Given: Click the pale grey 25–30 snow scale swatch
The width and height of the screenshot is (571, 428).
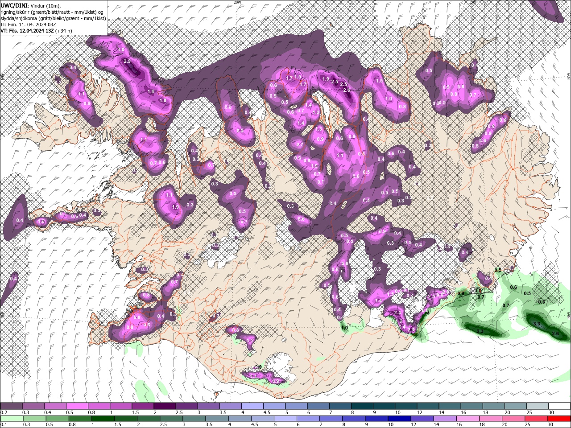Looking at the screenshot, I should tap(538, 407).
